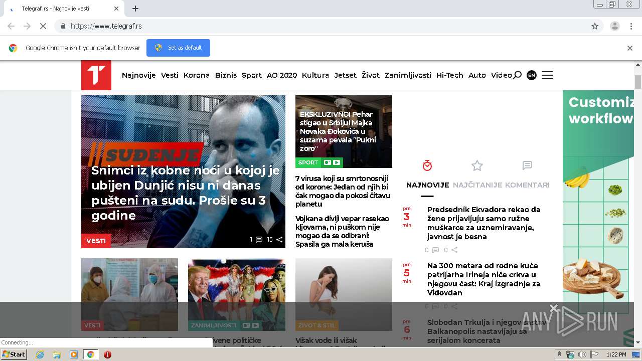The width and height of the screenshot is (642, 361).
Task: Open the Život section
Action: pos(371,75)
